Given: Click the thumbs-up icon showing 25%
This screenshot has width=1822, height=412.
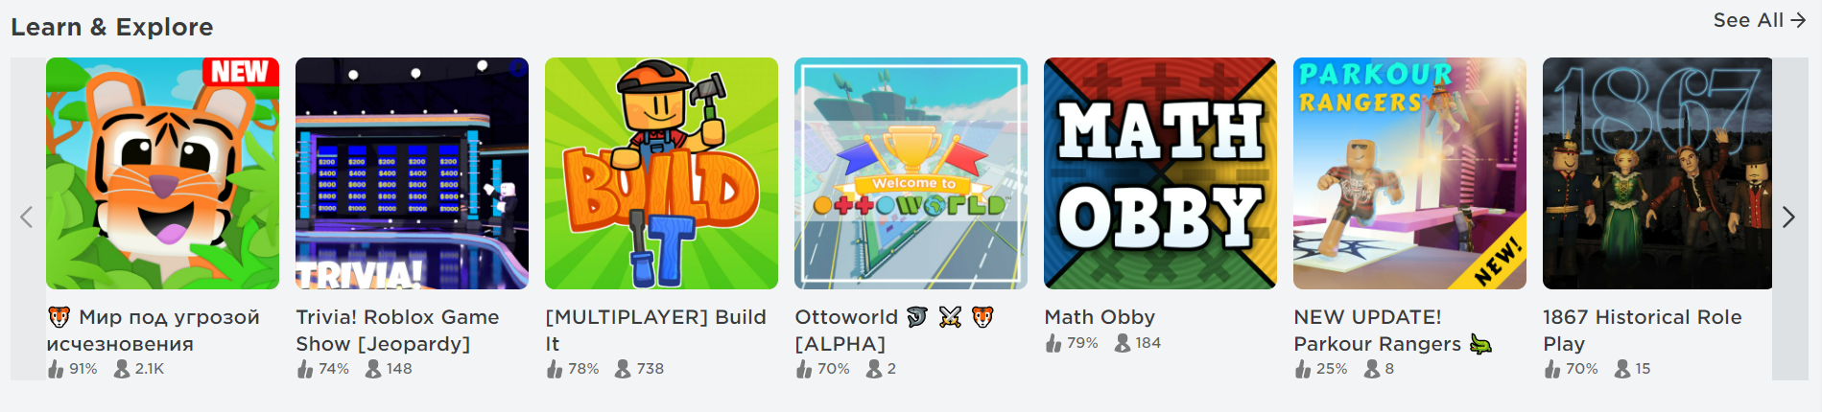Looking at the screenshot, I should 1303,369.
